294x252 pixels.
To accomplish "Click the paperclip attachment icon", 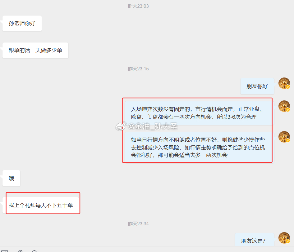I will tap(20, 251).
